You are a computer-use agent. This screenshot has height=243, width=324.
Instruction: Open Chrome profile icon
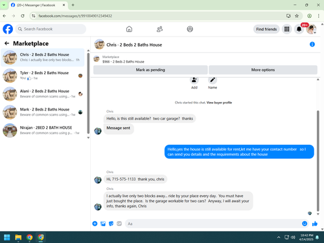(x=309, y=16)
